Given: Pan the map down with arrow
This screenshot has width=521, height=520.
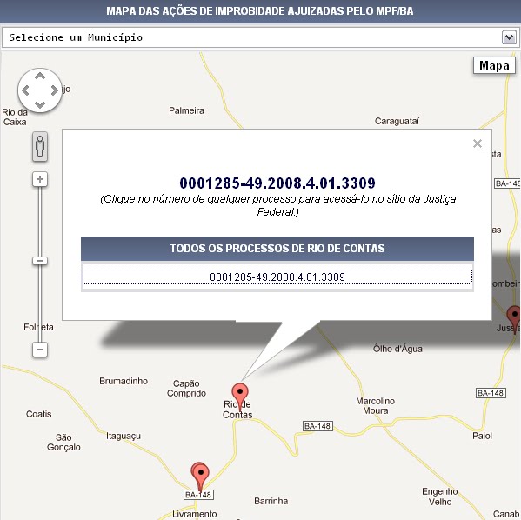Looking at the screenshot, I should [x=40, y=104].
